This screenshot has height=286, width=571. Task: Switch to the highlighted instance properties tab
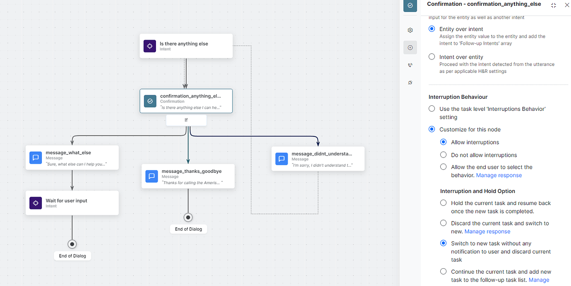tap(410, 47)
